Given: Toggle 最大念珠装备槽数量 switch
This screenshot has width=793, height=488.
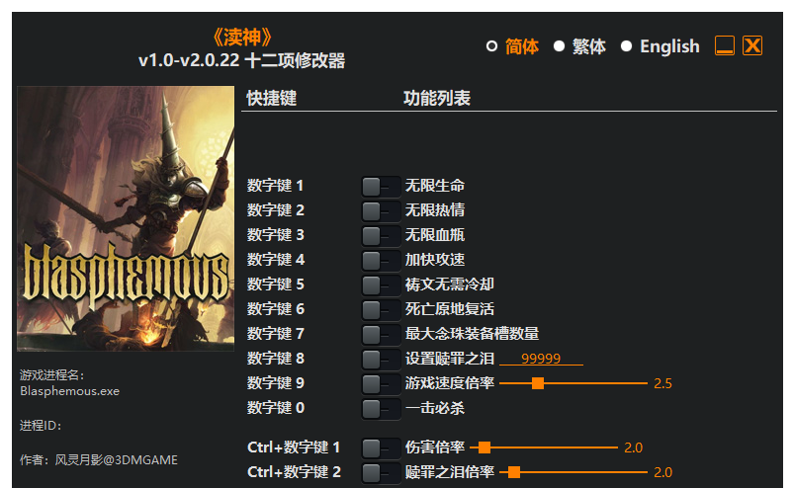Looking at the screenshot, I should (381, 335).
